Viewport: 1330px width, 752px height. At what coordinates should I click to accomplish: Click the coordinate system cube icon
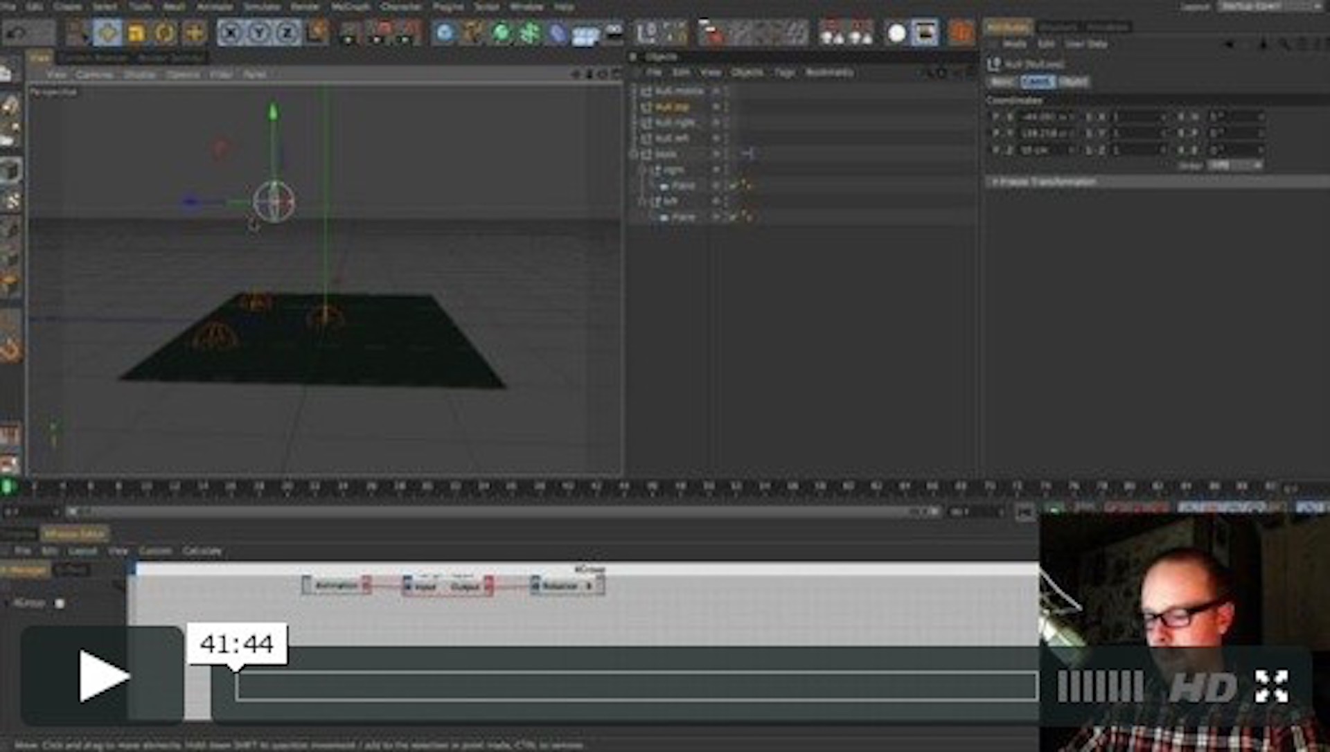[317, 33]
